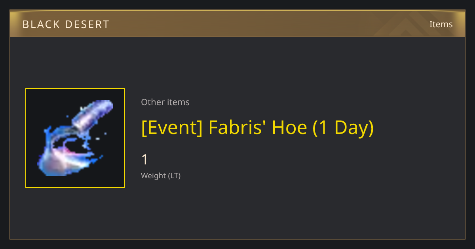Click the (1 Day) duration in the item name
This screenshot has height=249, width=475.
click(343, 128)
